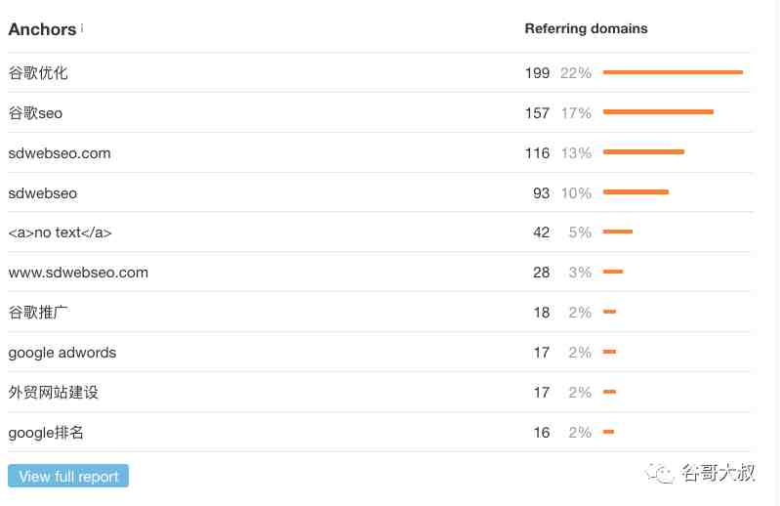Click the info icon beside Anchors heading

[x=82, y=28]
